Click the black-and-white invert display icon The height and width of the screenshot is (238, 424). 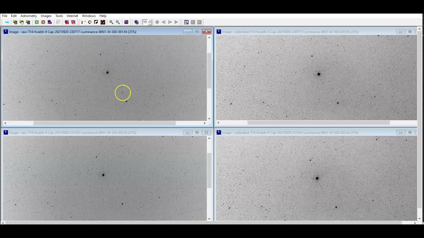point(96,22)
